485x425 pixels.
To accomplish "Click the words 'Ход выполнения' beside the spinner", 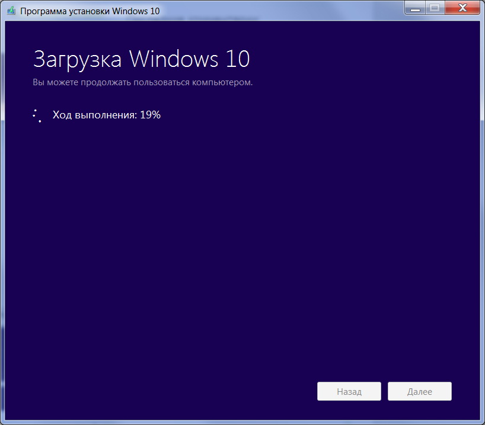I will click(95, 115).
